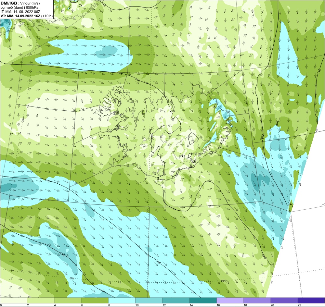The width and height of the screenshot is (325, 307).
Task: Click the legend tick label "10"
Action: point(137,305)
